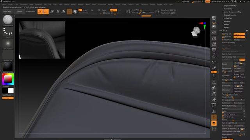
Task: Click the BPR render icon
Action: [214, 18]
